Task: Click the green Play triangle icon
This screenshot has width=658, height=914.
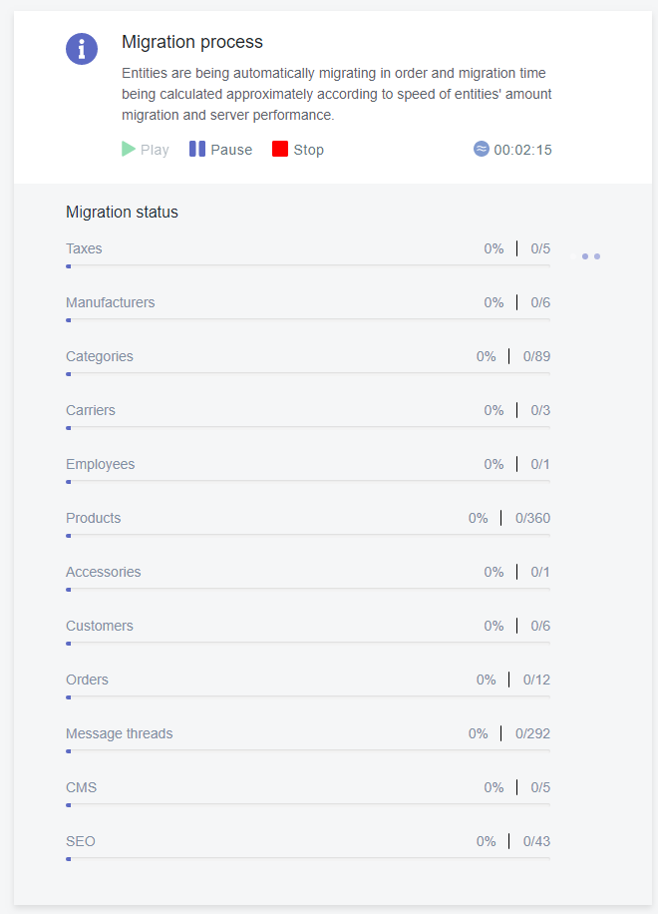Action: 129,149
